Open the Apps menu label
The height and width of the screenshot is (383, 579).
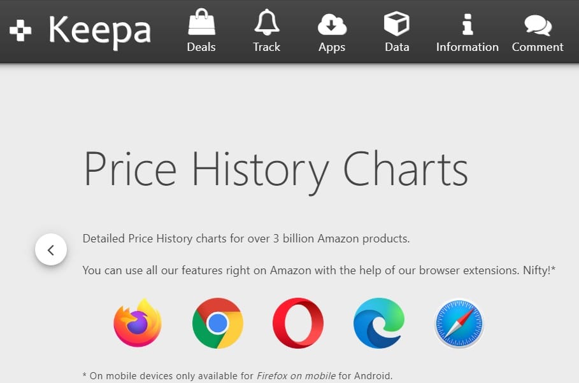(332, 48)
